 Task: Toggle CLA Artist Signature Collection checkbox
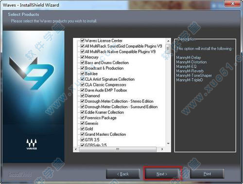(x=82, y=79)
